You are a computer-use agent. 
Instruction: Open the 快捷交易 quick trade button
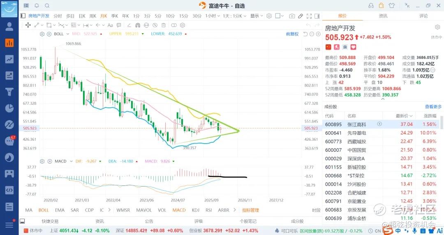click(50, 221)
